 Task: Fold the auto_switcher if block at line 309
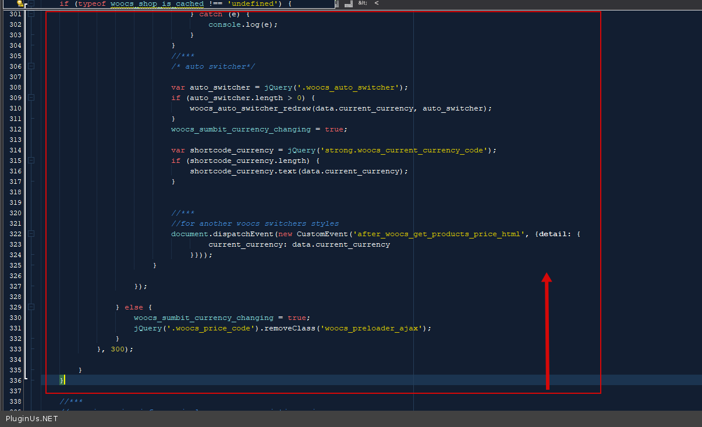coord(31,98)
